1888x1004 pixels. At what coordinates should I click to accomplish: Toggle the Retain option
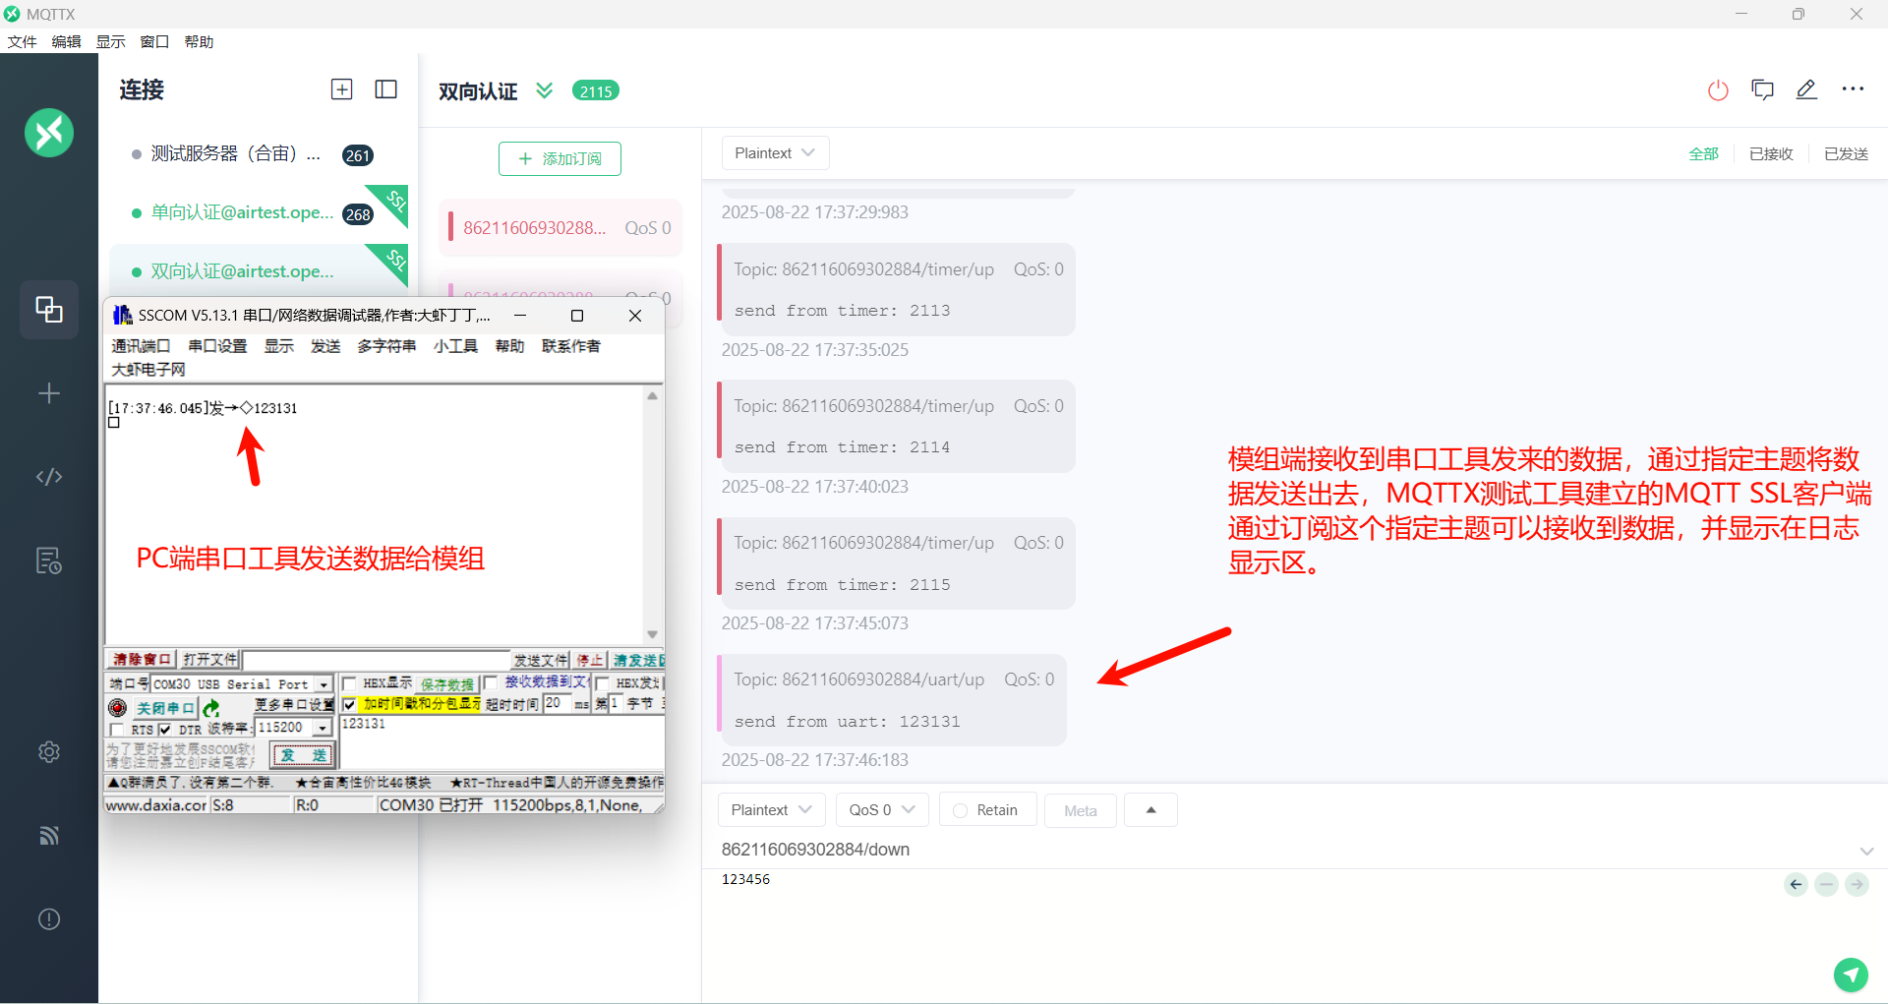click(x=986, y=810)
